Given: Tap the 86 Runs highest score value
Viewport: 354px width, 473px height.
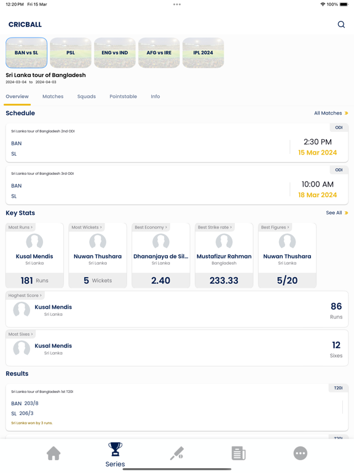Looking at the screenshot, I should 336,310.
